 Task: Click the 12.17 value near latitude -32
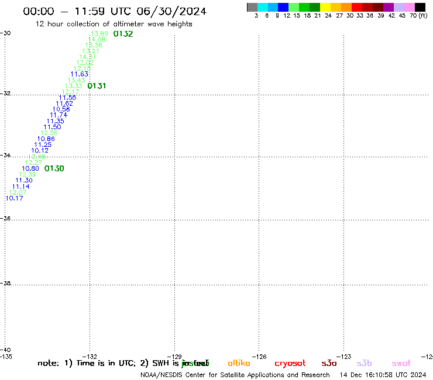pos(70,92)
